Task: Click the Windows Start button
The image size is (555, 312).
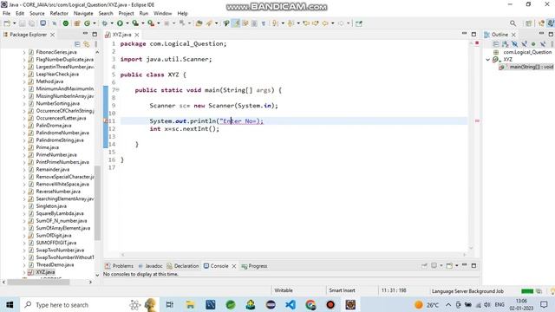Action: 10,305
